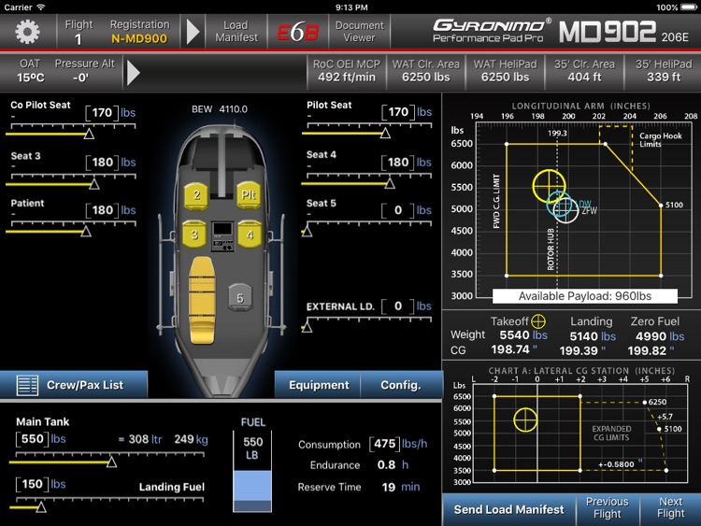Tap the white ZFW marker on chart

click(x=565, y=209)
